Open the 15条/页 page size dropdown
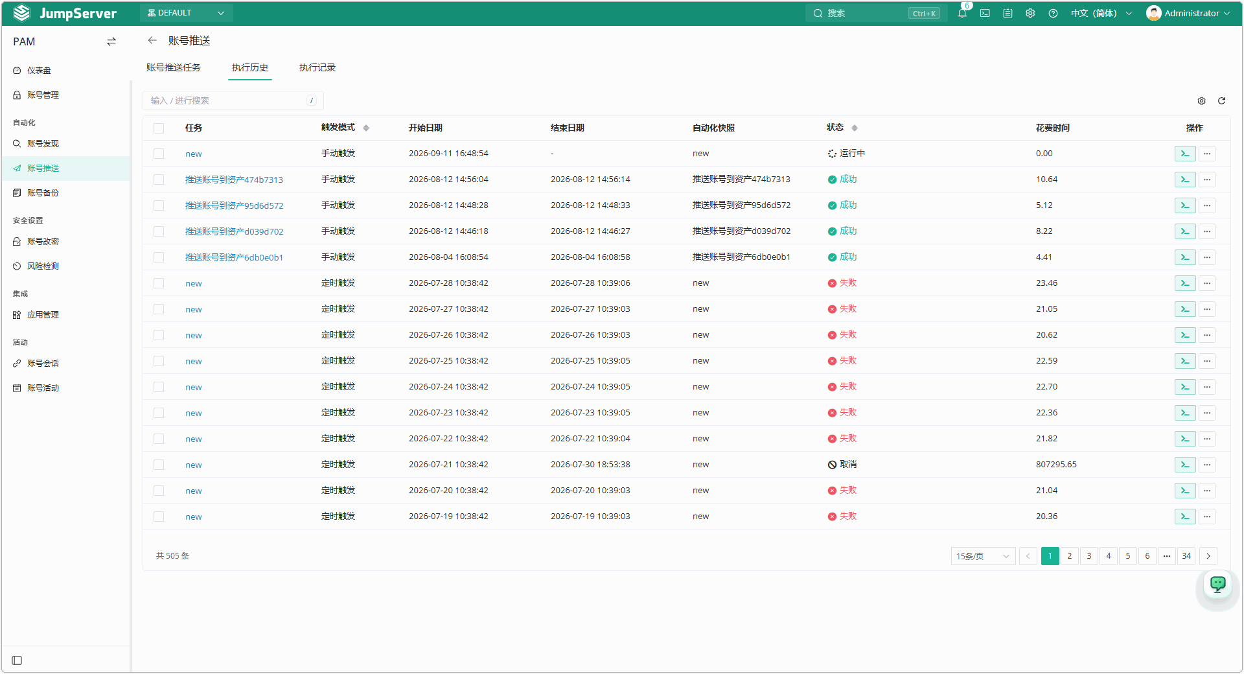This screenshot has width=1244, height=674. pos(983,556)
